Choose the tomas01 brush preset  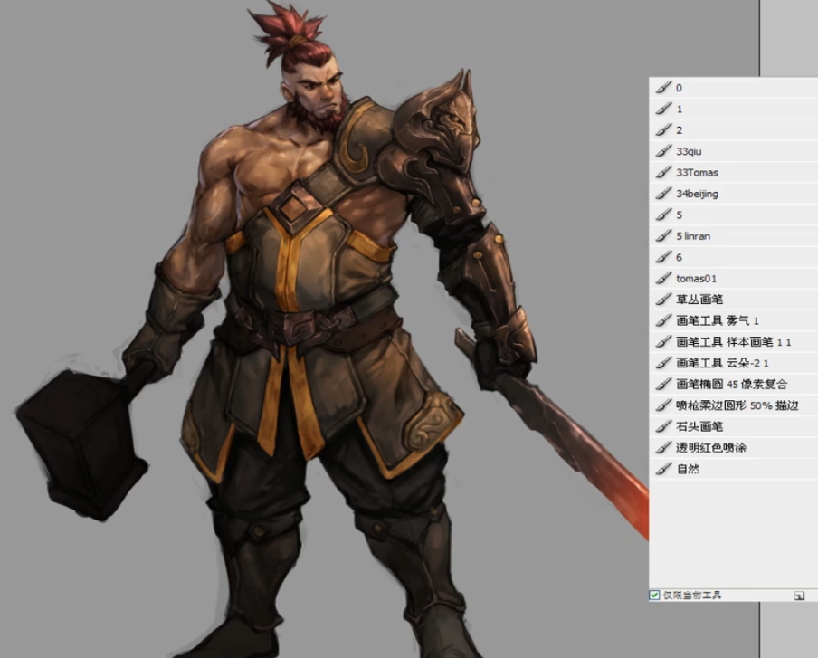click(734, 278)
